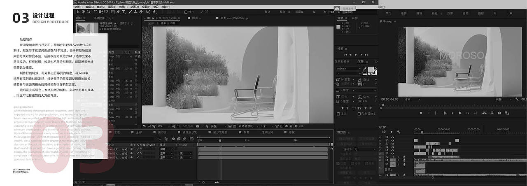Select the Clone Stamp tool

[135, 12]
